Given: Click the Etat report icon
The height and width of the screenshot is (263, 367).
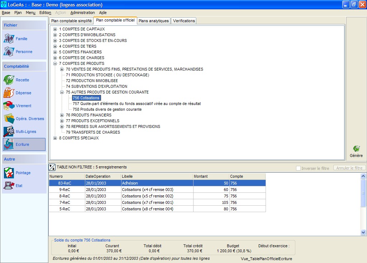Looking at the screenshot, I should pyautogui.click(x=9, y=186).
